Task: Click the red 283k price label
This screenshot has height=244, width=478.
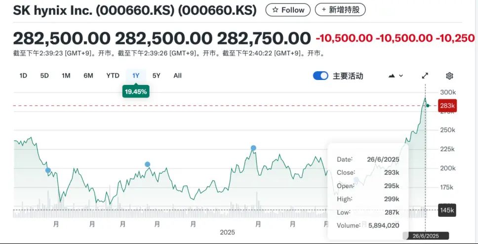Action: tap(447, 106)
